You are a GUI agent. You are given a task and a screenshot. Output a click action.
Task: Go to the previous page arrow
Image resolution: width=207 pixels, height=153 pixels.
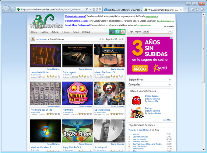[x=103, y=39]
